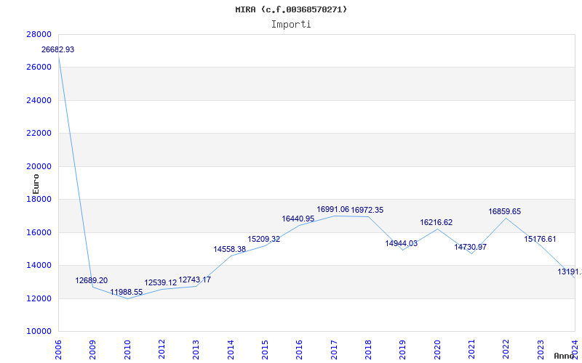Select the 14558.38 data label
The width and height of the screenshot is (582, 363).
tap(229, 249)
